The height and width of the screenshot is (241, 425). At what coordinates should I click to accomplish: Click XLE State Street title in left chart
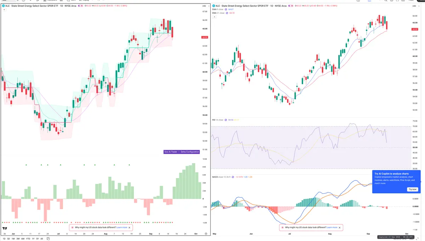[41, 6]
